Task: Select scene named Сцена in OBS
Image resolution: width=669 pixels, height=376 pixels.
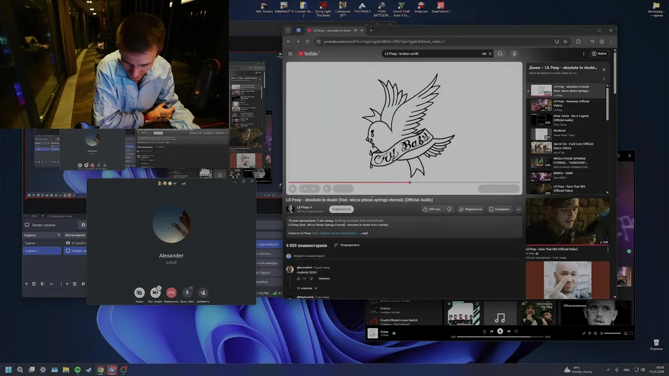Action: click(42, 243)
